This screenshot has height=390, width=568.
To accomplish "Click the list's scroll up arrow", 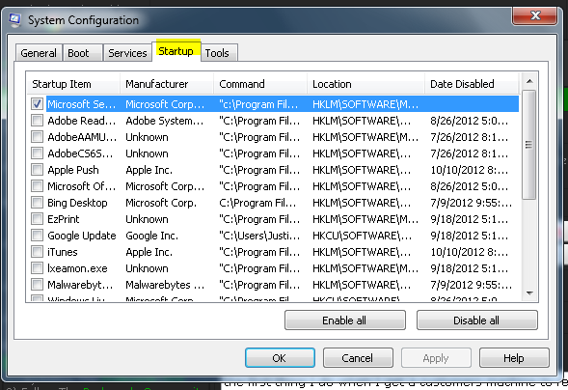I will tap(529, 81).
